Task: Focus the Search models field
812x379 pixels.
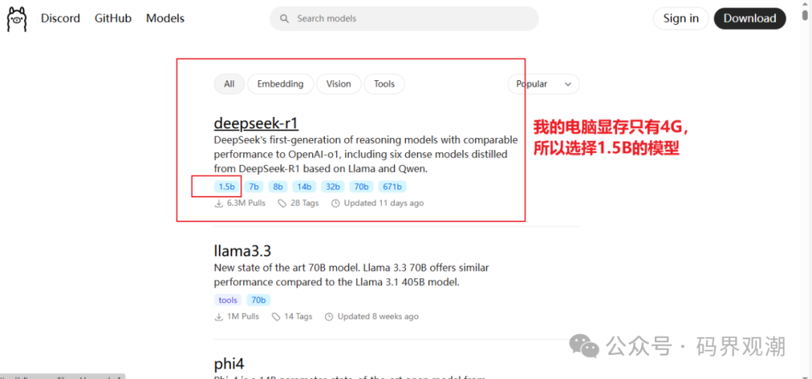Action: [404, 19]
